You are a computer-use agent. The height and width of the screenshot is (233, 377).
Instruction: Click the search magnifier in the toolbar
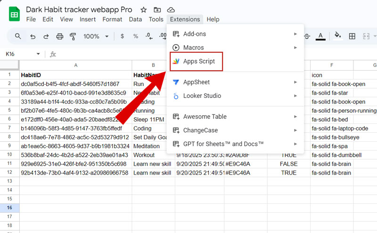point(18,36)
